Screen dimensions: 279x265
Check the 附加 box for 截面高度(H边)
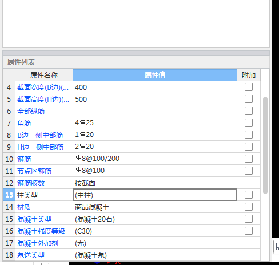249,99
